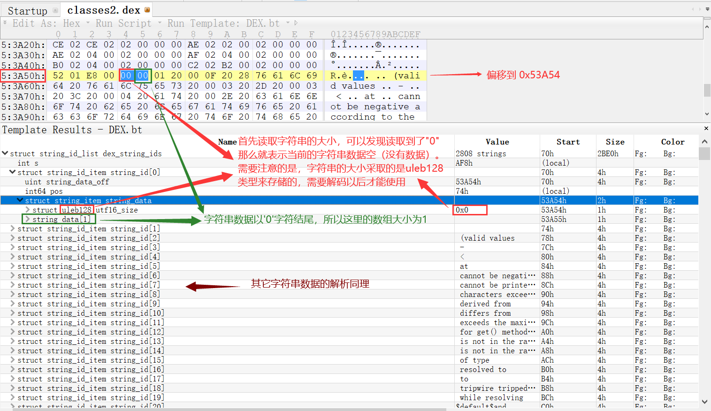Viewport: 711px width, 411px height.
Task: Select hex byte 52 at address 5:3A50h
Action: click(x=58, y=76)
